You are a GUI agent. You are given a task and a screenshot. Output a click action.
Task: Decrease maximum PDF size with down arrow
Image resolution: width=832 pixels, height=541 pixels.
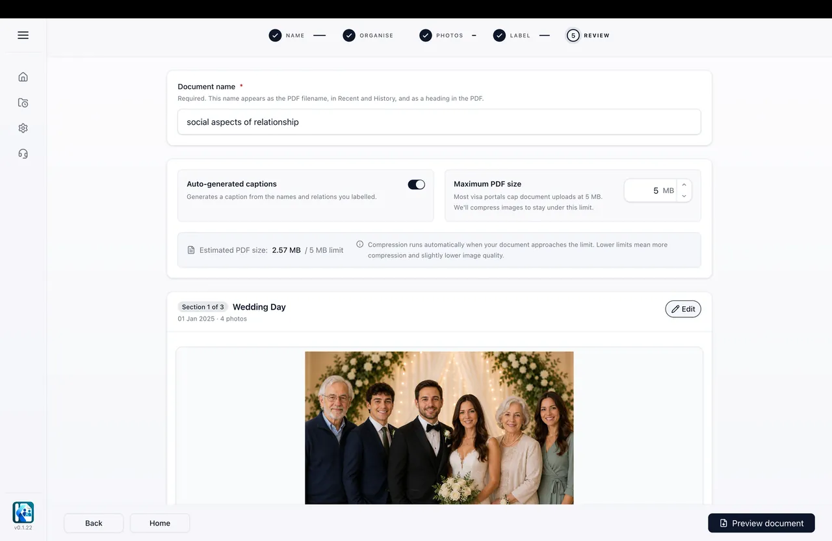click(x=684, y=196)
